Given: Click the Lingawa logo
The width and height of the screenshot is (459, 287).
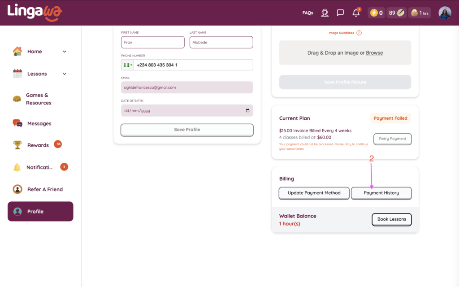Looking at the screenshot, I should (x=35, y=13).
